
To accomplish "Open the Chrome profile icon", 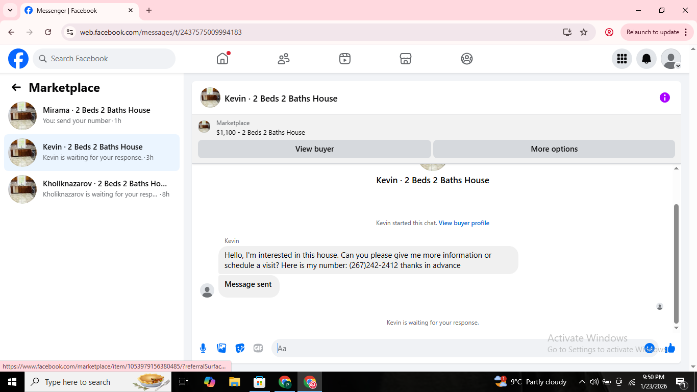I will coord(609,32).
